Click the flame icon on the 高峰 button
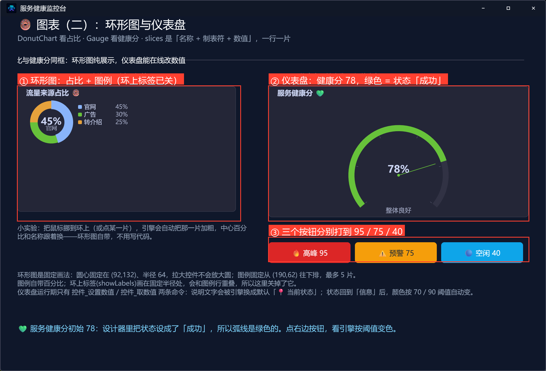Screen dimensions: 546x371 pyautogui.click(x=296, y=253)
